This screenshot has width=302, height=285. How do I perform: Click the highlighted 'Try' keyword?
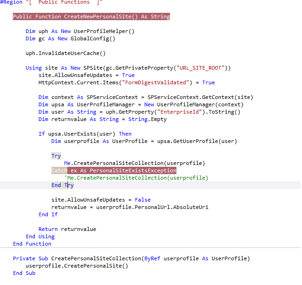pyautogui.click(x=56, y=156)
